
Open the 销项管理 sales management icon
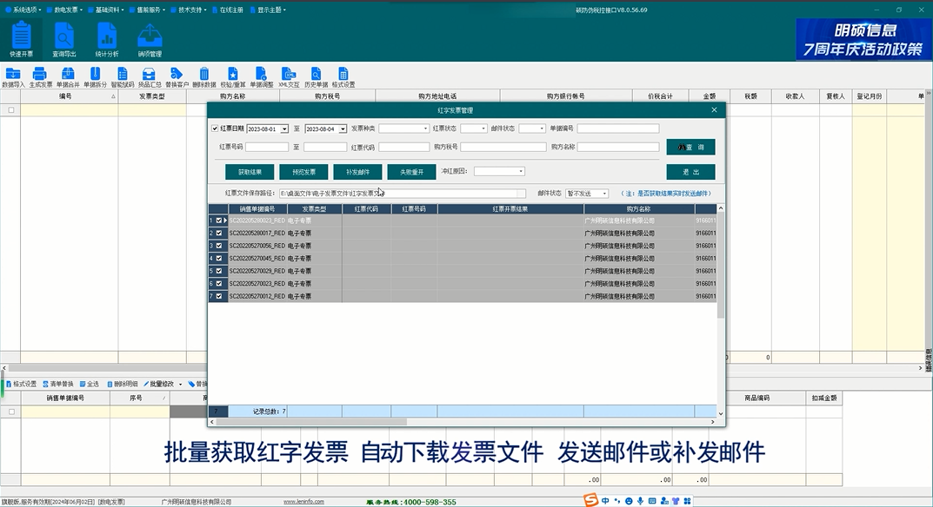(150, 40)
